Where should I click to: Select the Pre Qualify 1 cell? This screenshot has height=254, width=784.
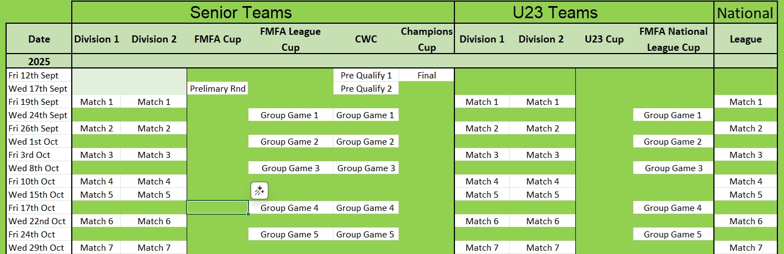(366, 75)
